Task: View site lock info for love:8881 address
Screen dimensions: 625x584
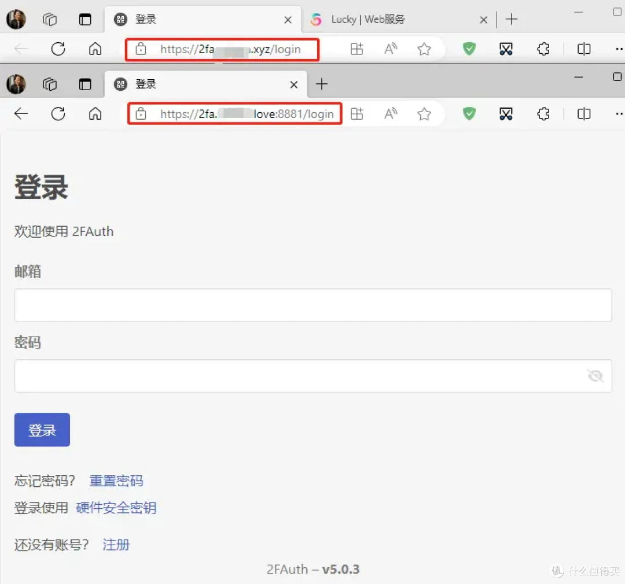Action: coord(141,114)
